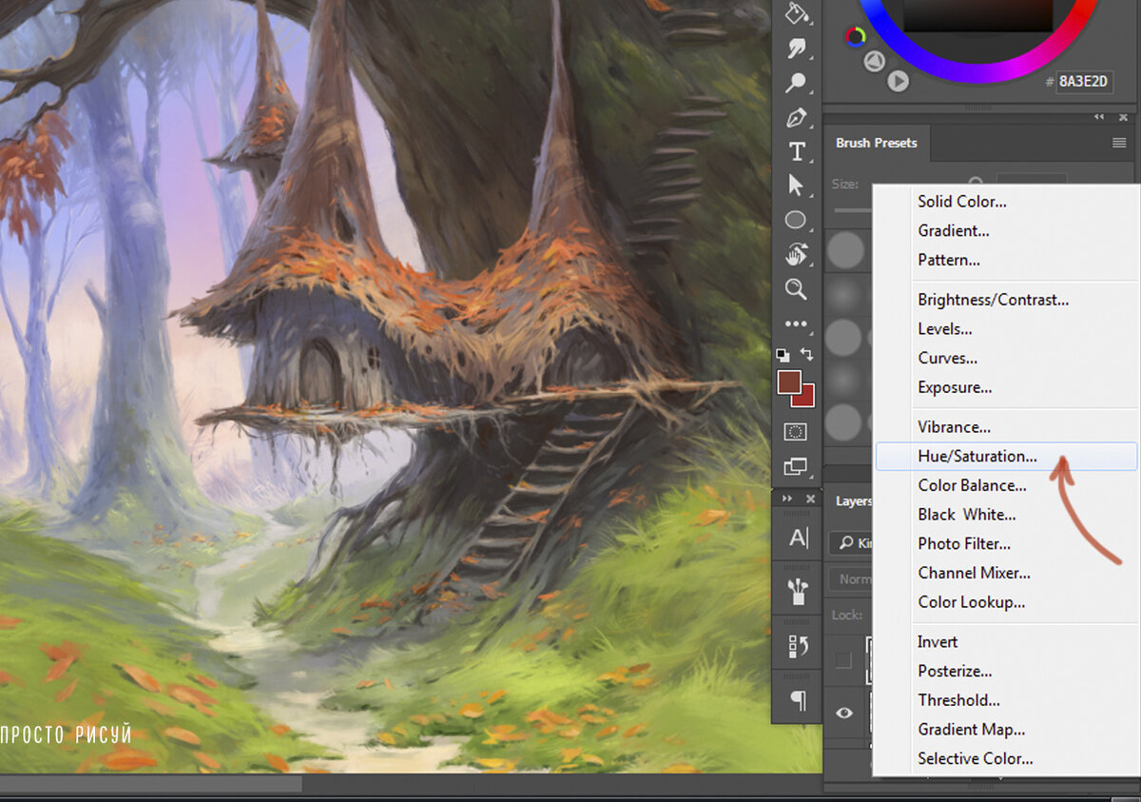Select the Rotate View hand tool
Image resolution: width=1141 pixels, height=802 pixels.
[796, 255]
